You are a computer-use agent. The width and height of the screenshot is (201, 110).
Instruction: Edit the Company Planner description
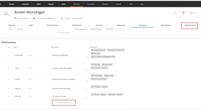pyautogui.click(x=69, y=96)
